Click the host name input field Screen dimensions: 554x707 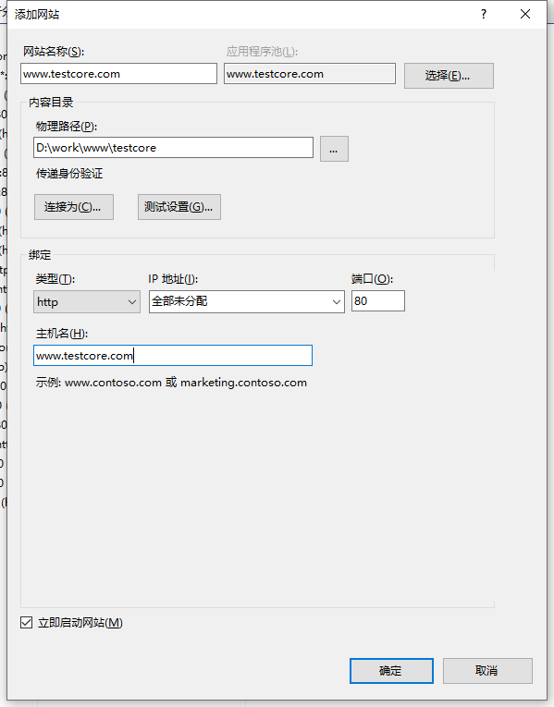pyautogui.click(x=173, y=355)
